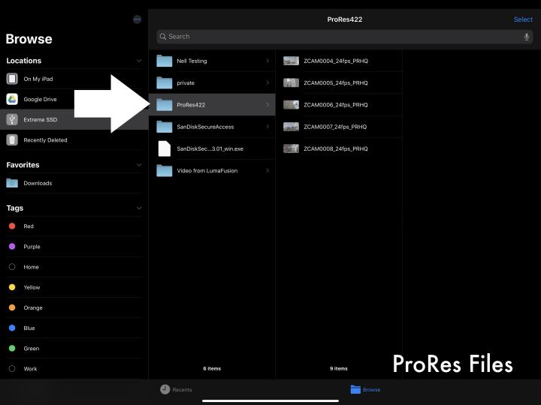Select the ZCAM0008_24fps_PRHQ file name
Viewport: 541px width, 405px height.
coord(336,148)
